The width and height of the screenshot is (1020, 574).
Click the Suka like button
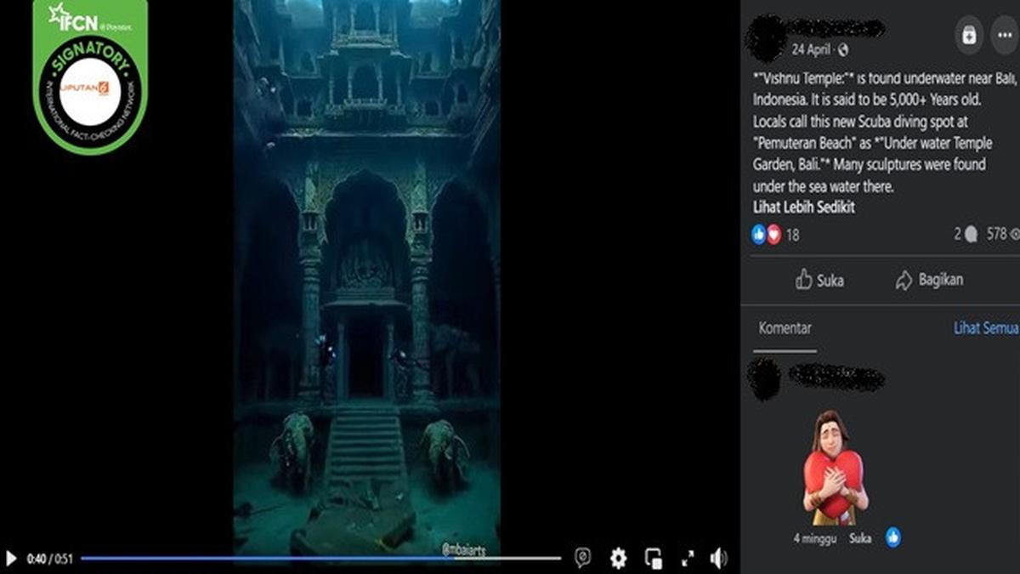click(x=819, y=280)
